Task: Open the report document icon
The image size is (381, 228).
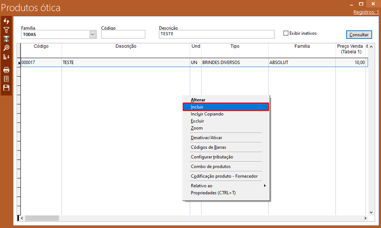Action: (6, 79)
